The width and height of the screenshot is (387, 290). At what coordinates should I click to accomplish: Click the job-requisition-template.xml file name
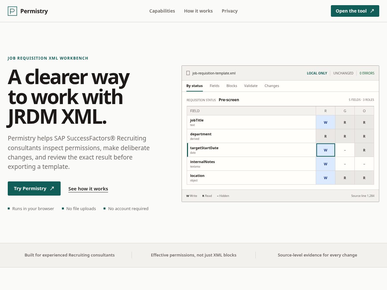tap(214, 73)
